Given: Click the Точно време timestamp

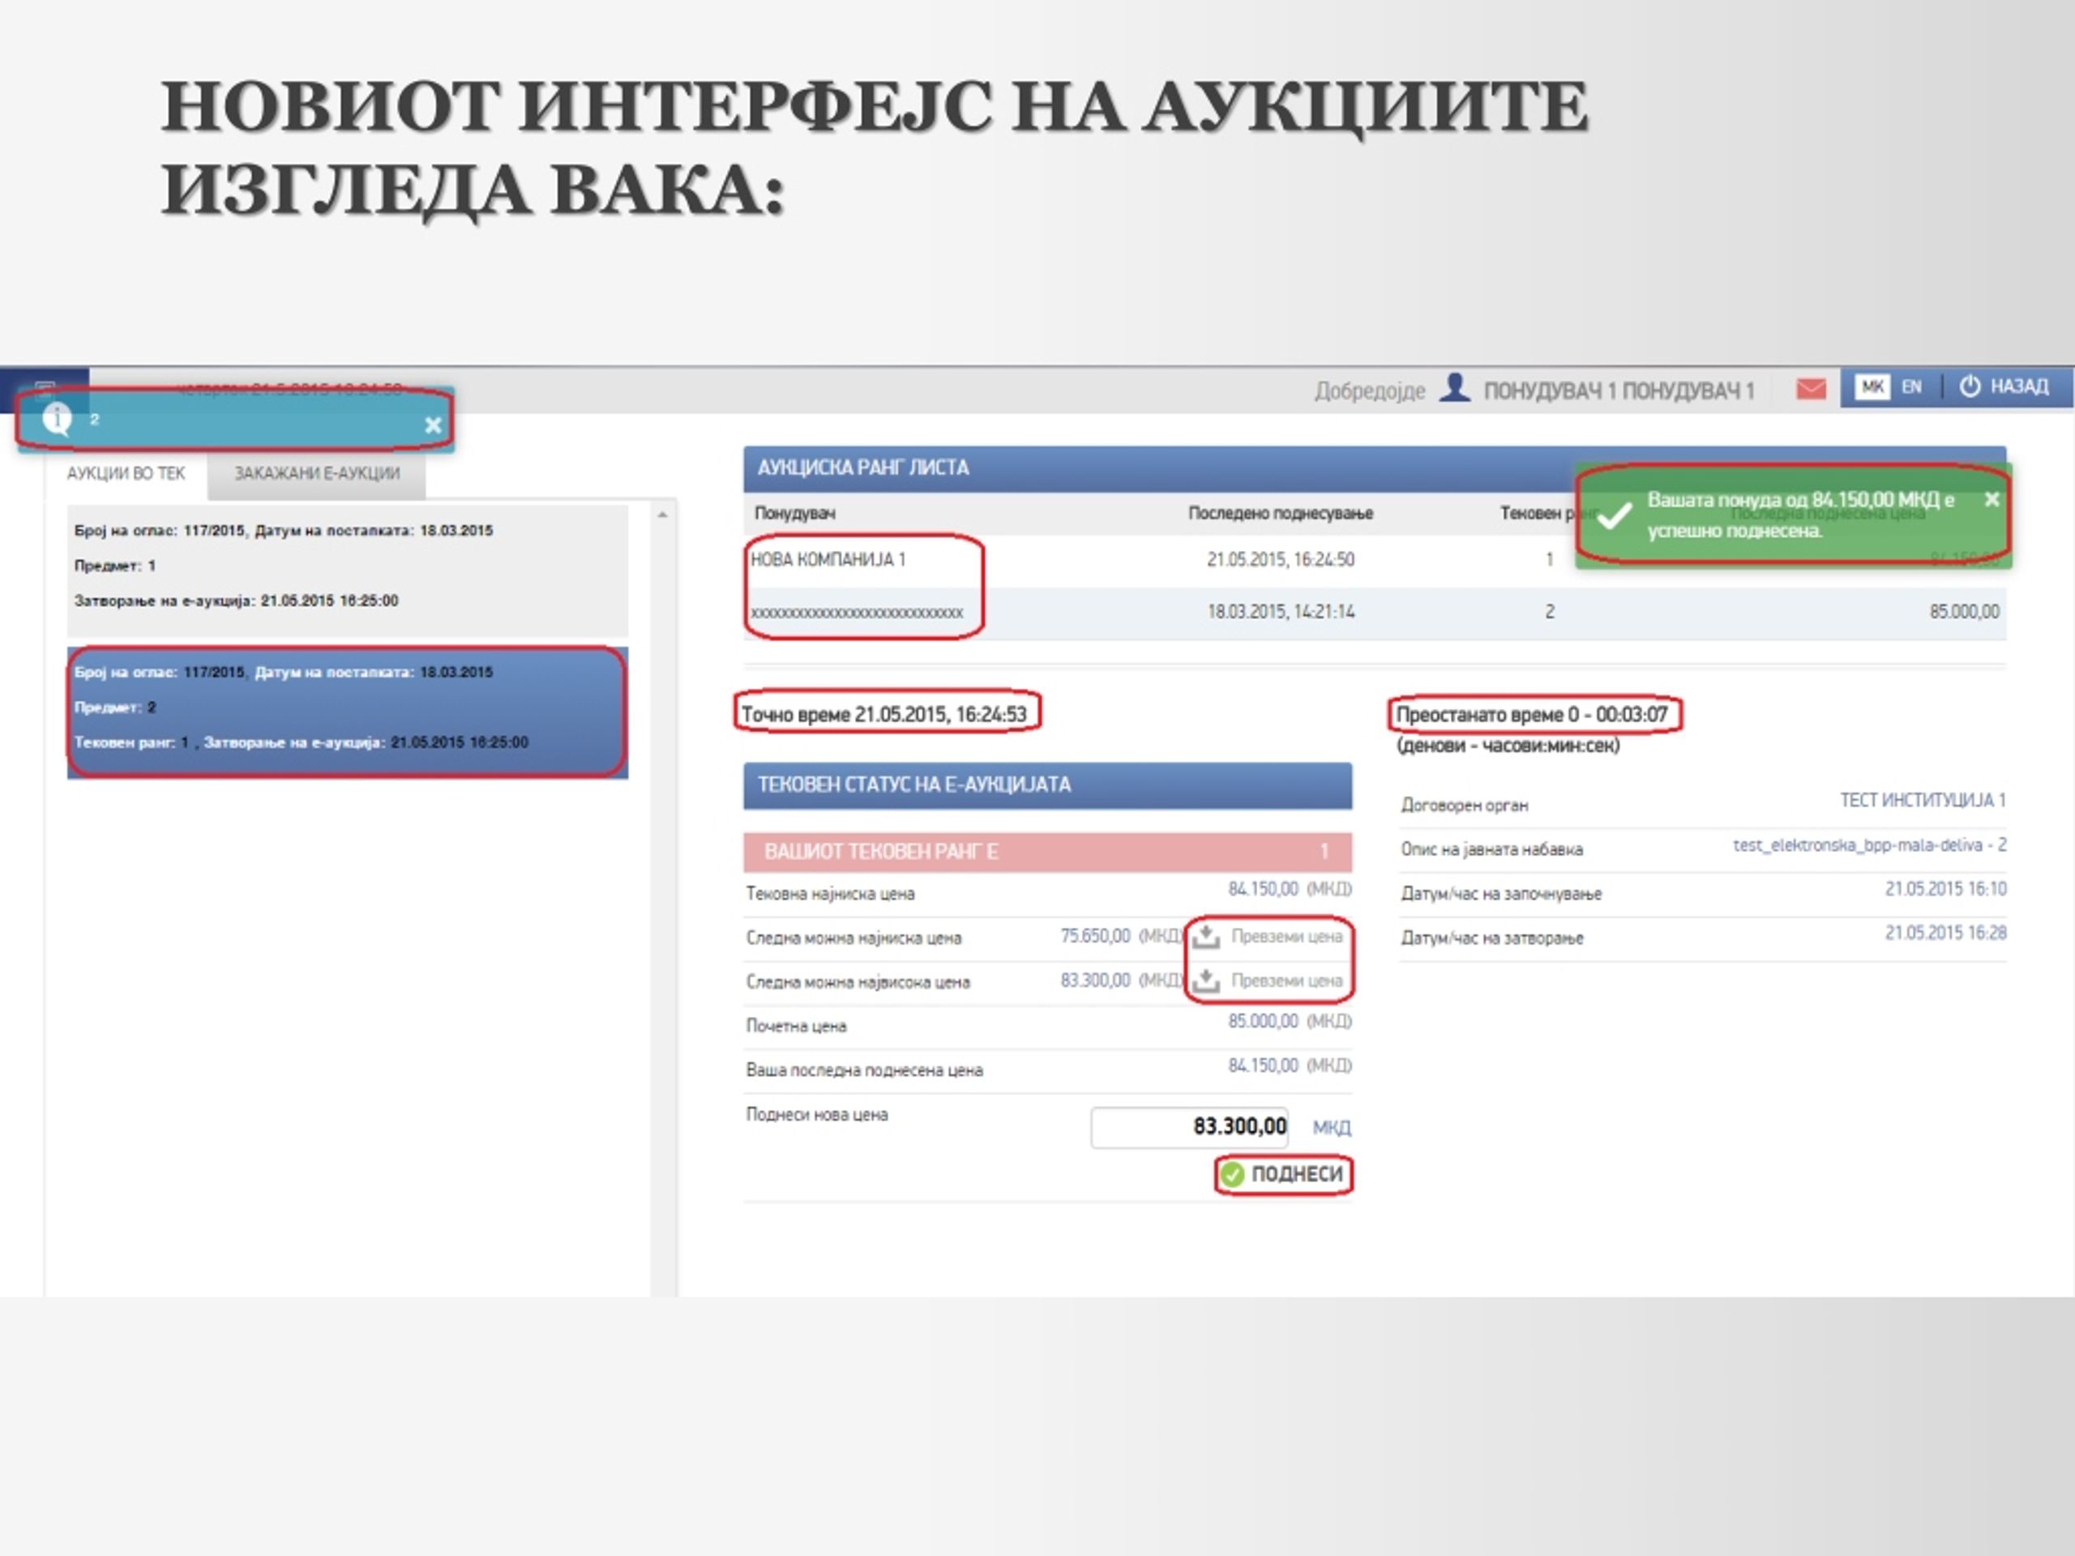Looking at the screenshot, I should tap(883, 715).
